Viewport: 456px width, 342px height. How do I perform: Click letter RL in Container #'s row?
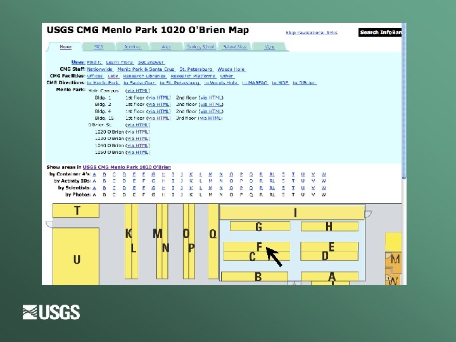[x=272, y=174]
